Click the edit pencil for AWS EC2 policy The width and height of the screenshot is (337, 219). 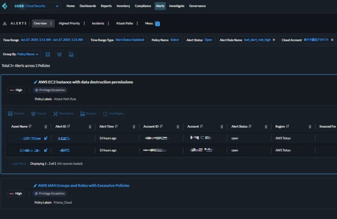click(x=35, y=82)
